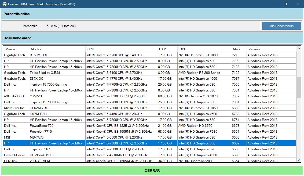
Task: Select the PowerEdge T20 row
Action: (150, 126)
